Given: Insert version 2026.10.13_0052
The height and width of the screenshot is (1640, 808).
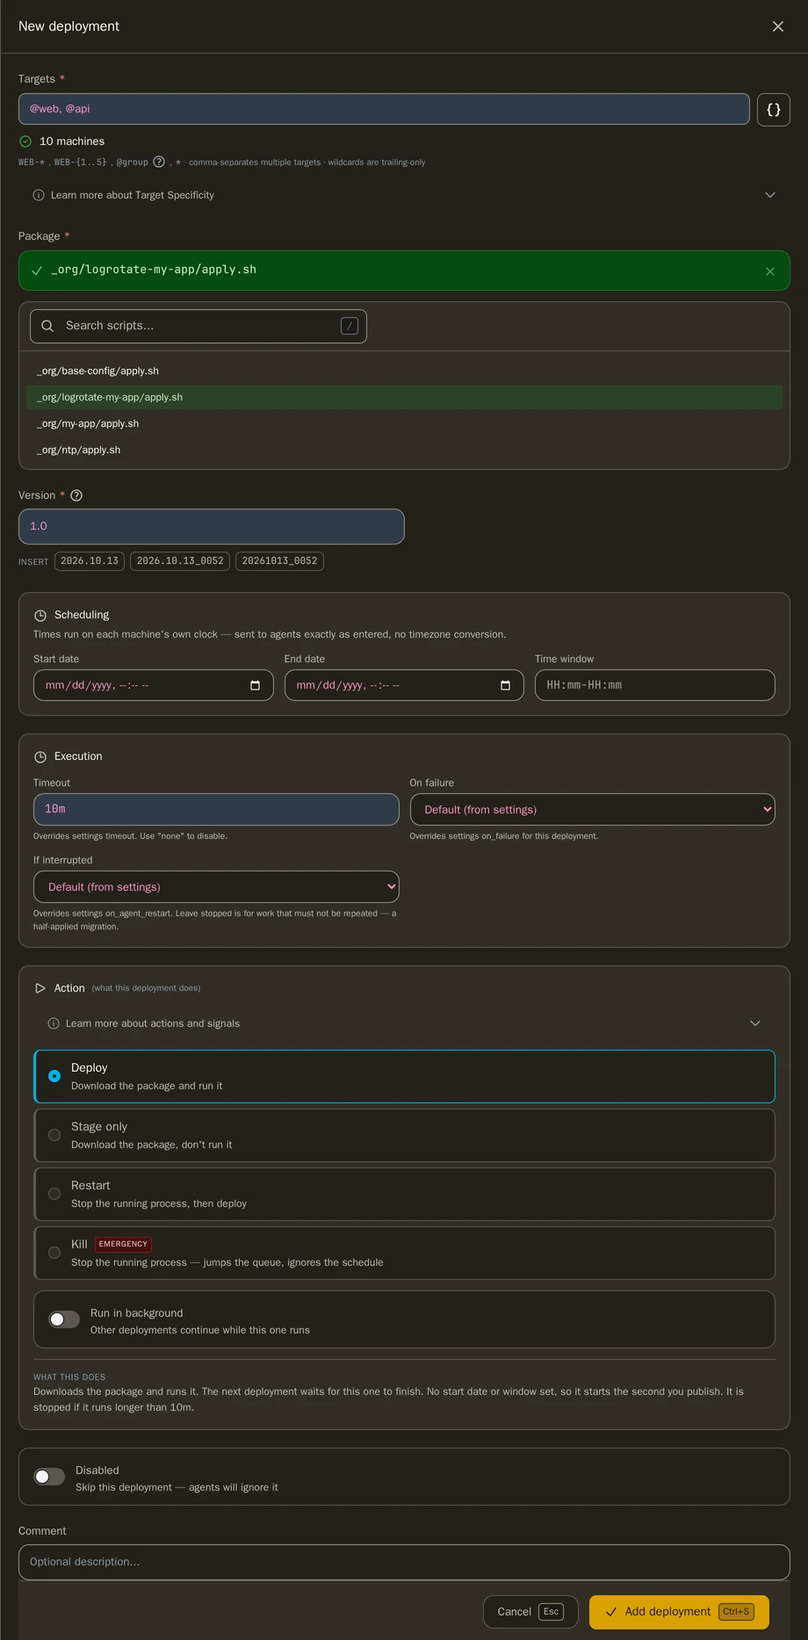Looking at the screenshot, I should pos(180,561).
